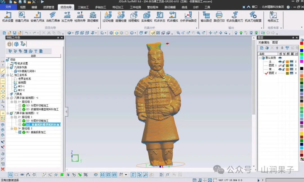Open the 窗口 window menu
The height and width of the screenshot is (182, 304).
click(254, 7)
